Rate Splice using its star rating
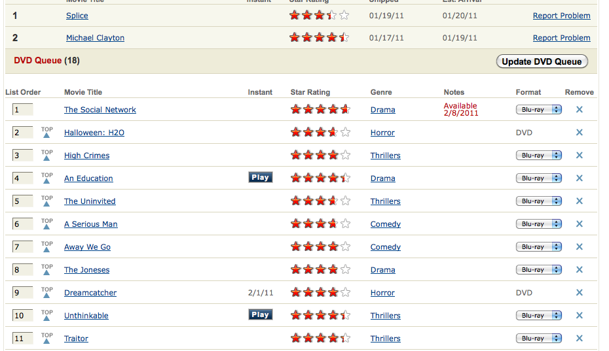This screenshot has width=609, height=351. point(320,16)
